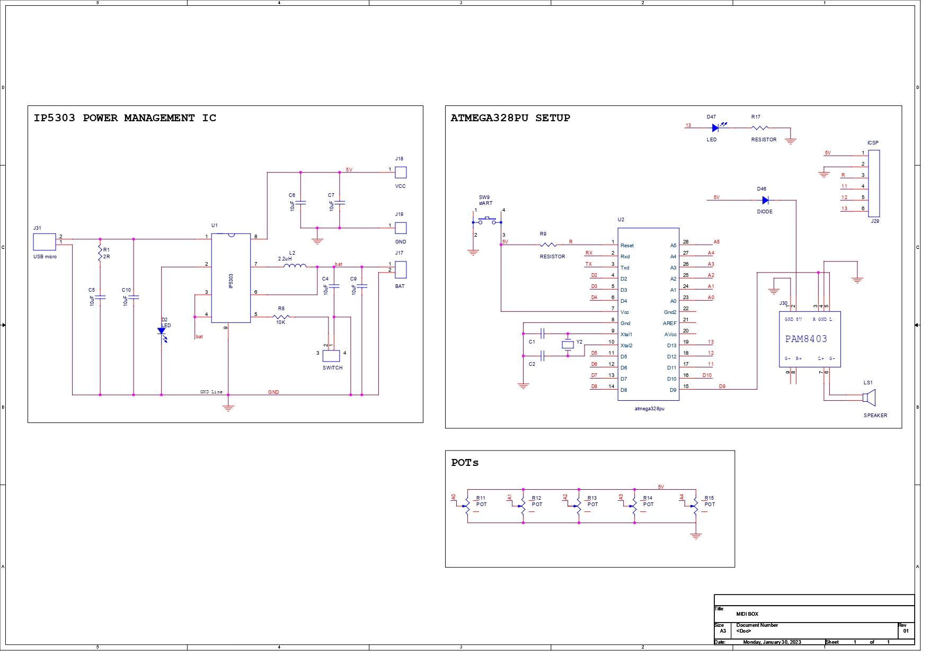930x657 pixels.
Task: Pick the Y2 crystal symbol
Action: pyautogui.click(x=568, y=345)
